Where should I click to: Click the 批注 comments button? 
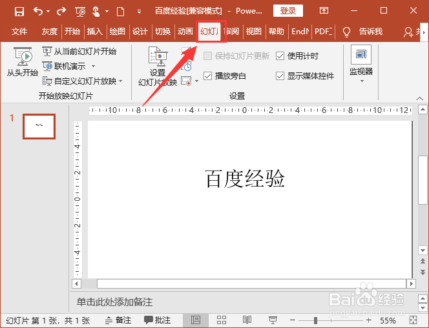click(157, 320)
